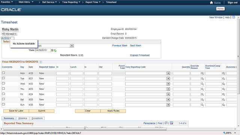Click the Home house icon in header
The width and height of the screenshot is (240, 135).
click(x=211, y=3)
